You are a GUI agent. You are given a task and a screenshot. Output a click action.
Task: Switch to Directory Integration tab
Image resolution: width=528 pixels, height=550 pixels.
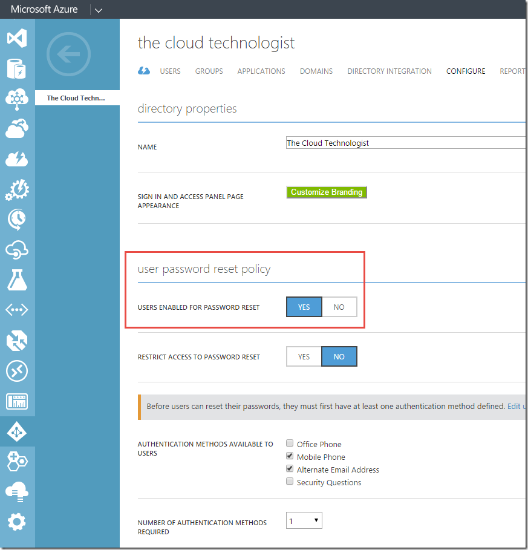click(x=389, y=71)
